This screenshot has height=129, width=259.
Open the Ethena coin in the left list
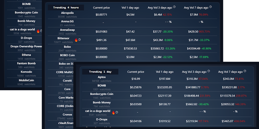point(26,55)
